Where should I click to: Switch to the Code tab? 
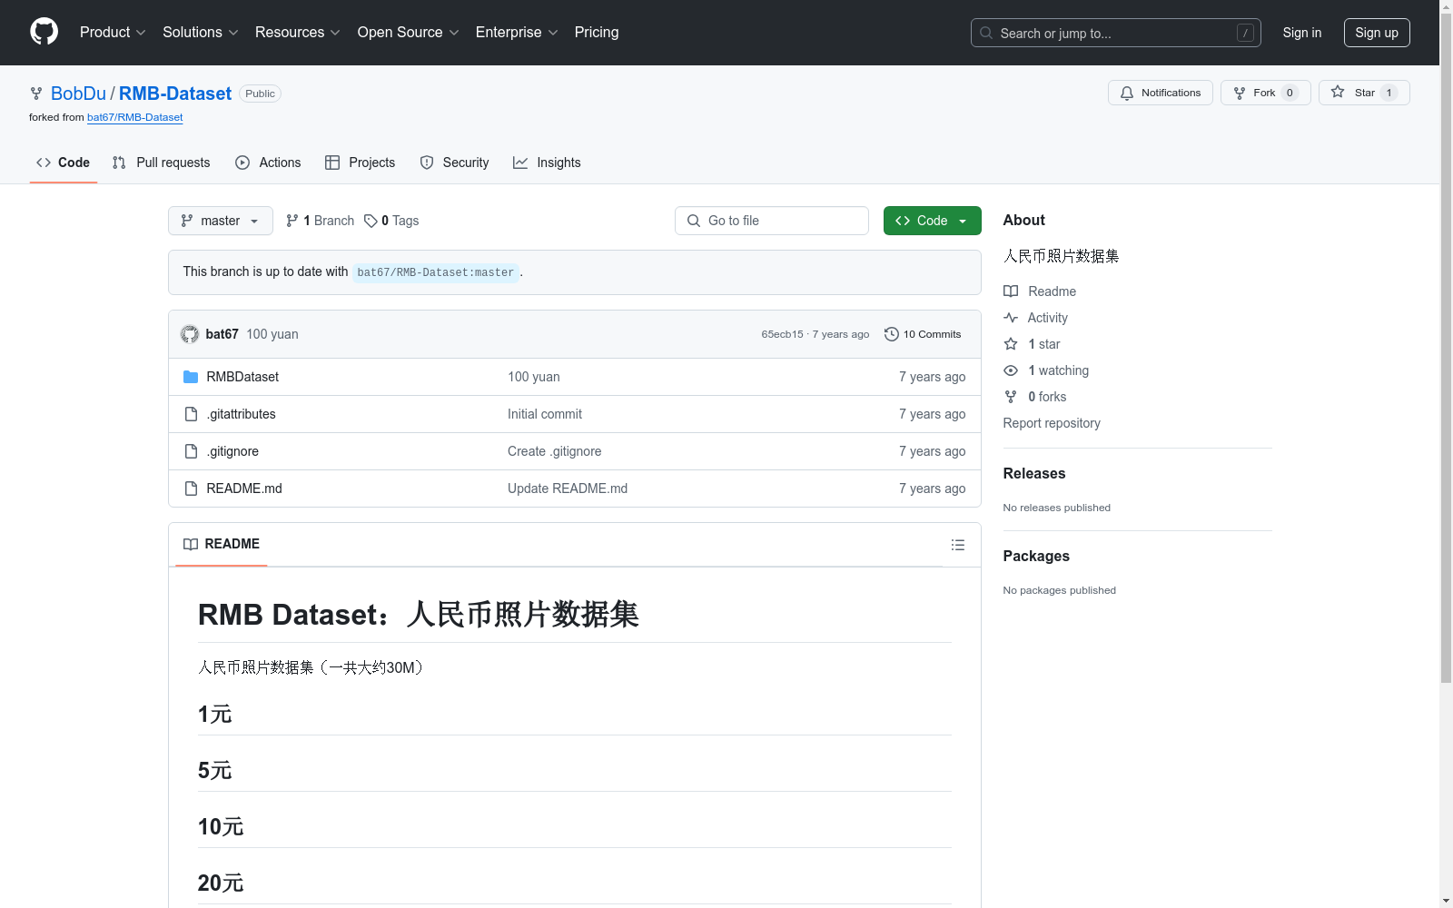tap(64, 163)
